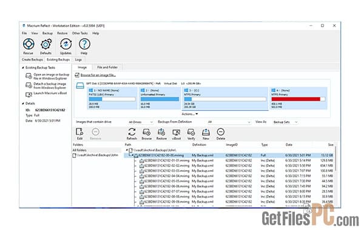The height and width of the screenshot is (230, 364).
Task: Click file icon of 01-01.mrimg row
Action: (141, 160)
